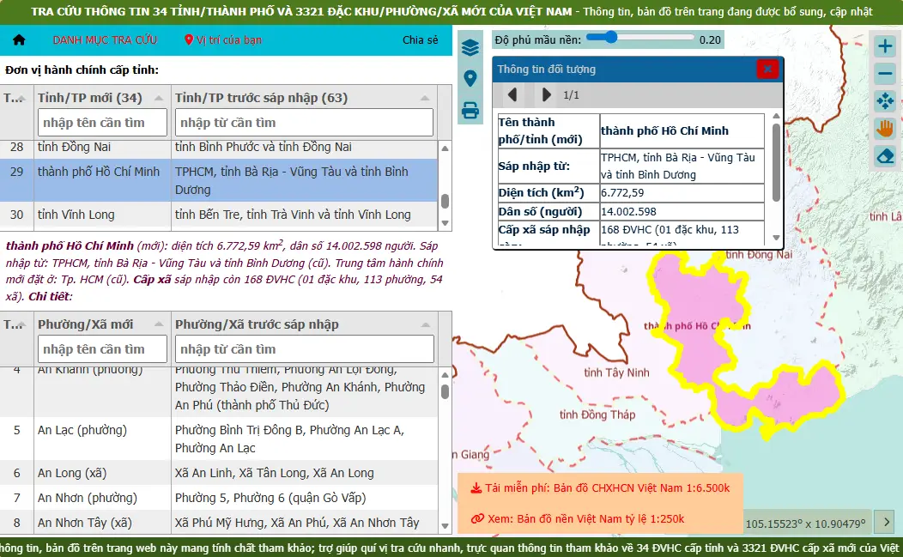The width and height of the screenshot is (903, 557).
Task: Sort by the 'Tỉnh/TP mới (34)' column
Action: coord(90,98)
